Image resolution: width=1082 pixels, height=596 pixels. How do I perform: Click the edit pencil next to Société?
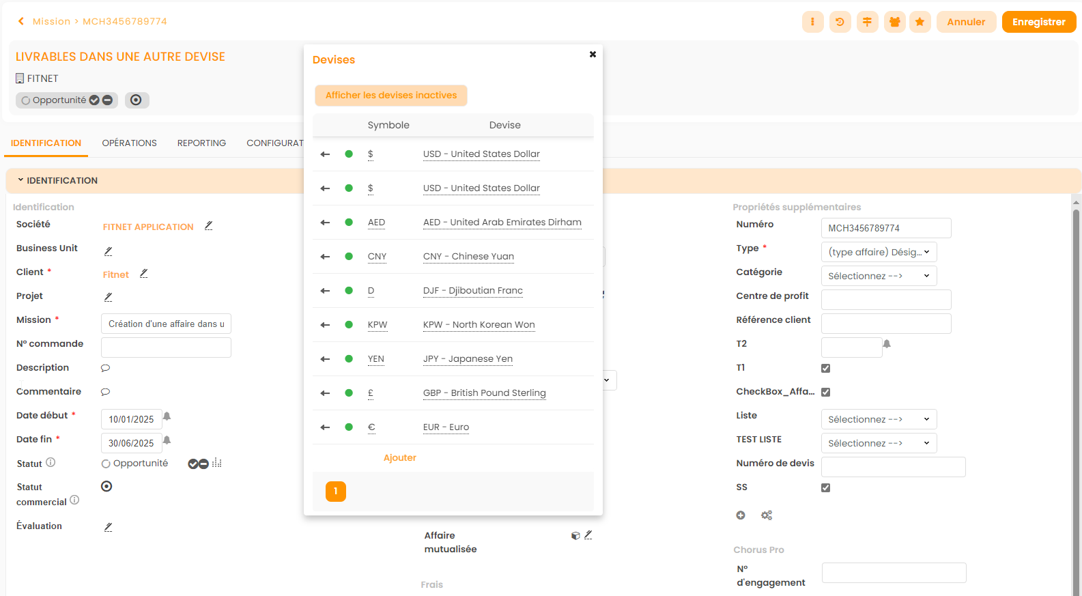pos(209,226)
